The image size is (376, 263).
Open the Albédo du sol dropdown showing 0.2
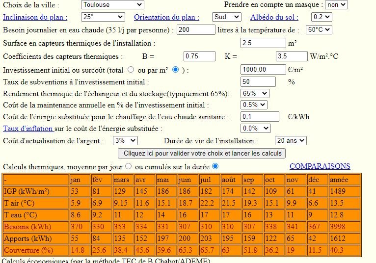(322, 17)
